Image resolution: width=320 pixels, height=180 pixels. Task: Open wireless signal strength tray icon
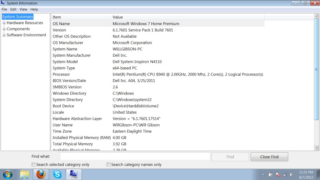[x=285, y=175]
